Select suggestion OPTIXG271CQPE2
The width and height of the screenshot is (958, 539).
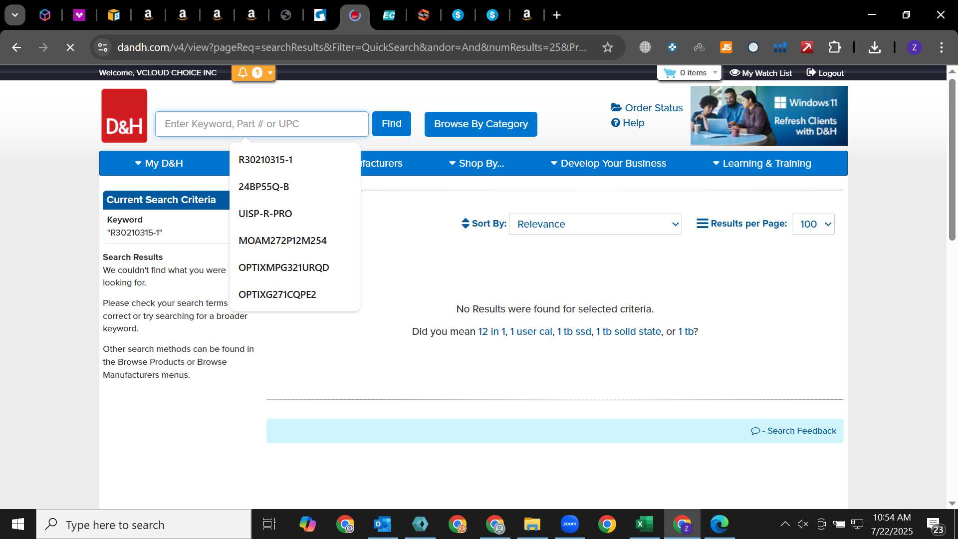(x=295, y=294)
